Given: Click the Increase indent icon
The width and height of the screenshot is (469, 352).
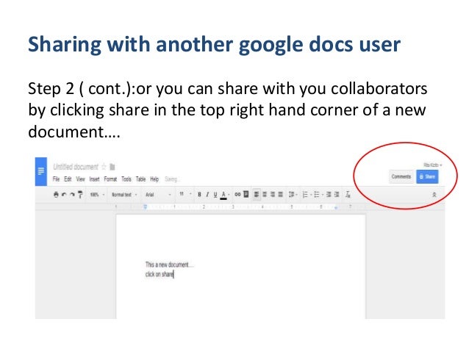Looking at the screenshot, I should [x=337, y=195].
